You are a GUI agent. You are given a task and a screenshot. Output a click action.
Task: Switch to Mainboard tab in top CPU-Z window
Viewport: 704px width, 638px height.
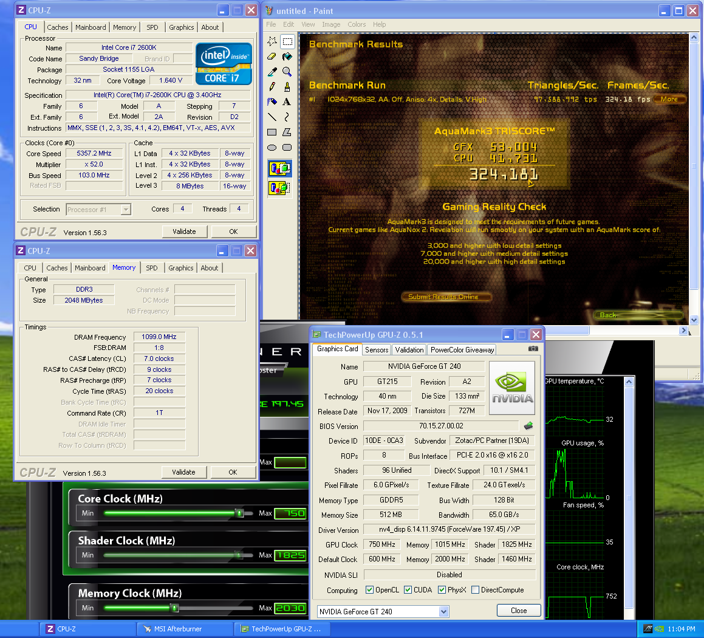point(91,27)
